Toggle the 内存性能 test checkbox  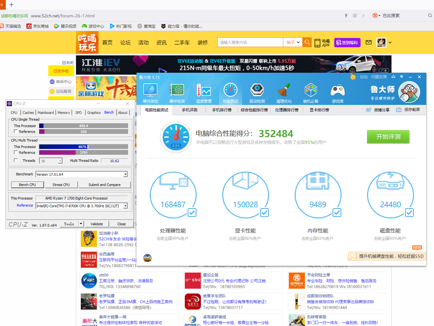337,212
